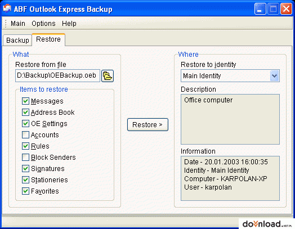
Task: Select the Restore tab
Action: click(x=48, y=39)
